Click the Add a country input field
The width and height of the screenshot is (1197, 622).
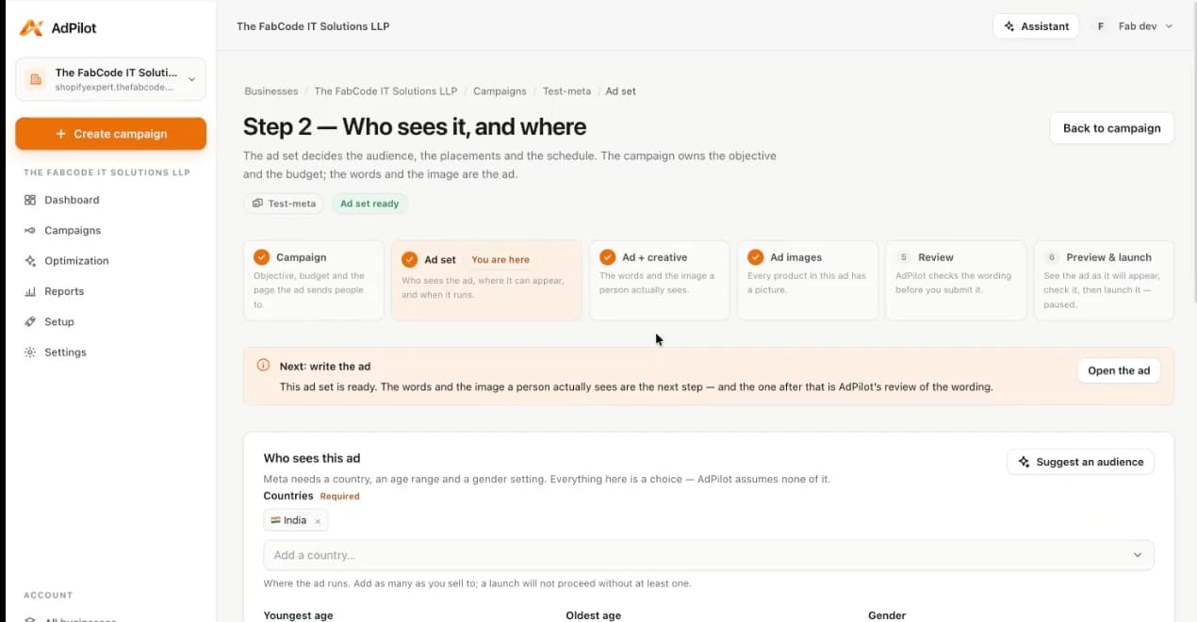pyautogui.click(x=709, y=555)
